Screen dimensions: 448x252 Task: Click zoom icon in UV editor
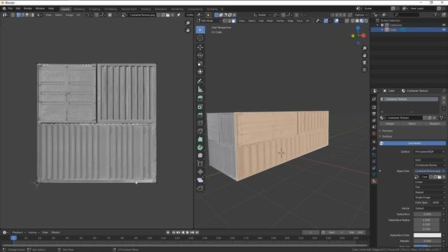pos(188,23)
